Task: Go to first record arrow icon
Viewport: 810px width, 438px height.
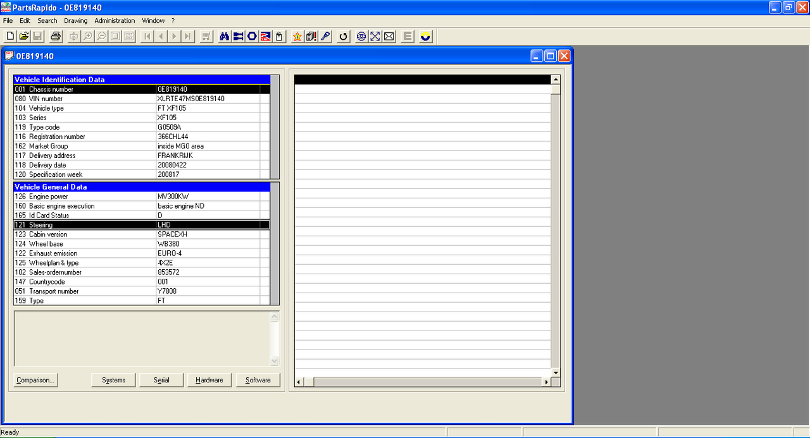Action: pos(147,37)
